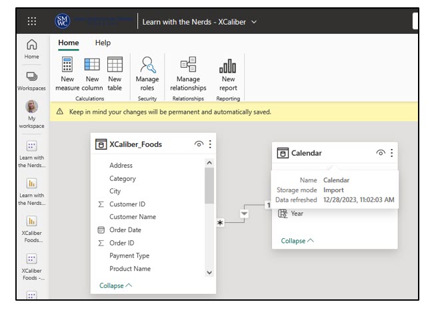Viewport: 434px width, 312px height.
Task: Toggle visibility of Calendar table
Action: [x=381, y=152]
